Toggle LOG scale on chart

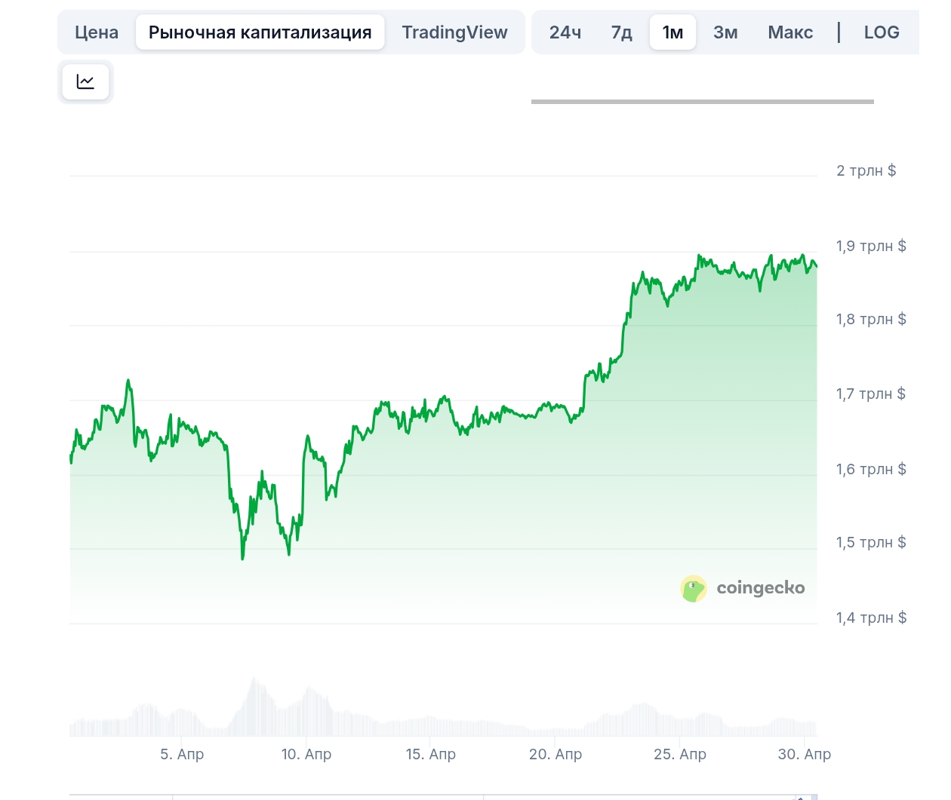pyautogui.click(x=882, y=32)
